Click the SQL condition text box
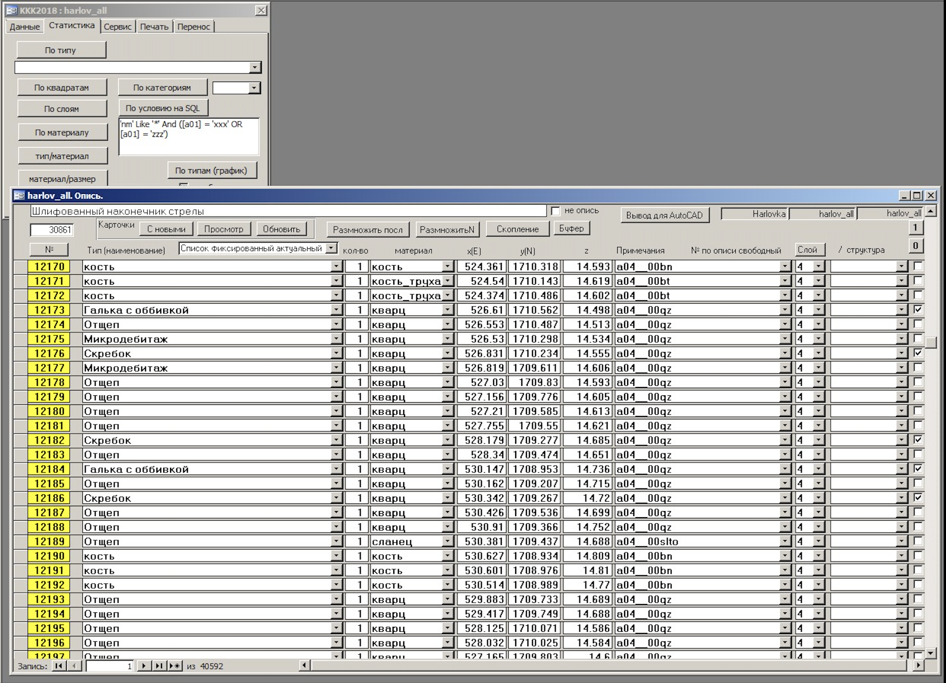 point(189,137)
